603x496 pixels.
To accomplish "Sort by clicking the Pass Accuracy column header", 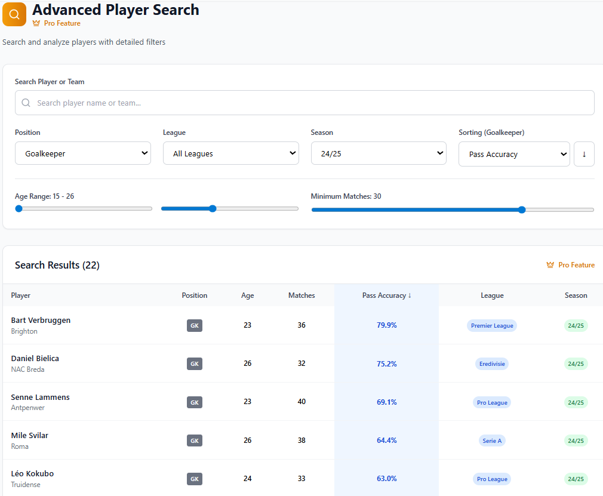I will coord(386,295).
